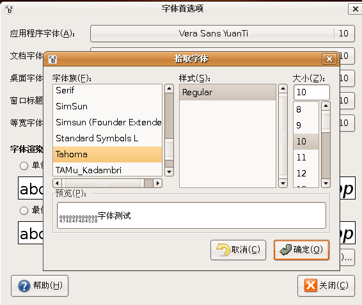This screenshot has width=362, height=305.
Task: Click the orange X close icon at bottom
Action: [x=311, y=285]
